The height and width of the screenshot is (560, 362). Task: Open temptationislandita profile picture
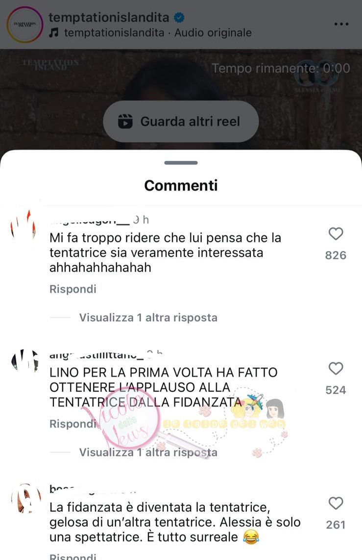pos(24,25)
